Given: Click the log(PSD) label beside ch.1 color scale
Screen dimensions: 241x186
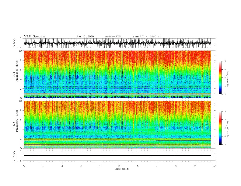Looking at the screenshot, I should click(228, 79).
